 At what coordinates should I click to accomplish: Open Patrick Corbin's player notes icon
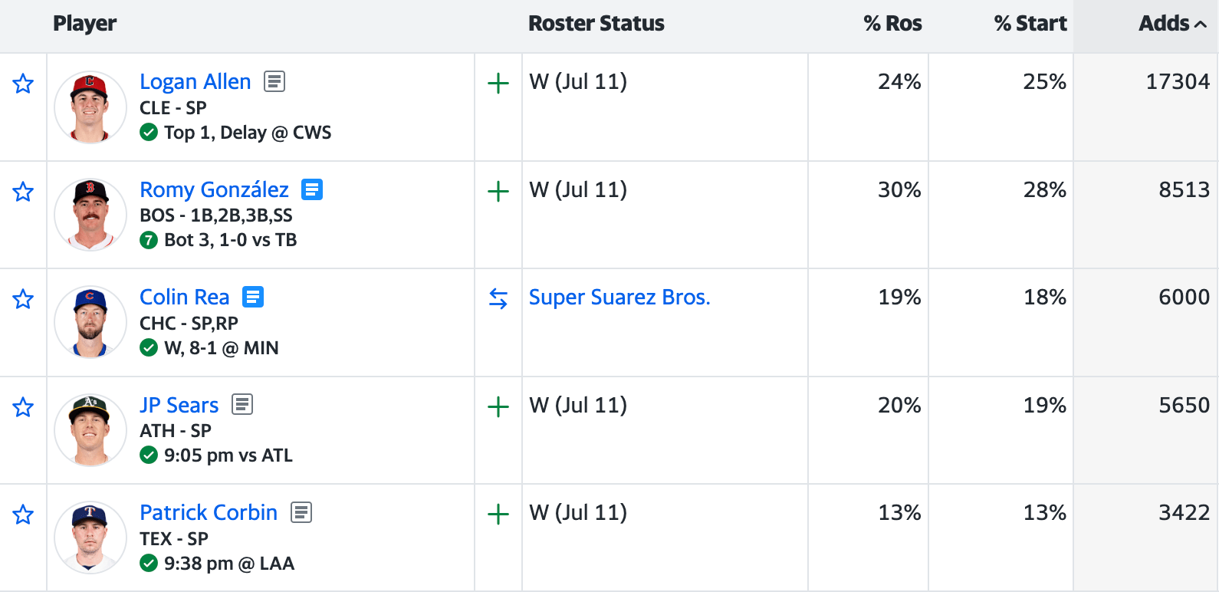pyautogui.click(x=301, y=512)
